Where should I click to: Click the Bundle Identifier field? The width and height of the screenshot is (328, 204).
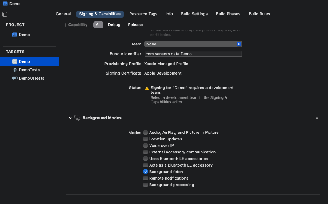tap(193, 54)
